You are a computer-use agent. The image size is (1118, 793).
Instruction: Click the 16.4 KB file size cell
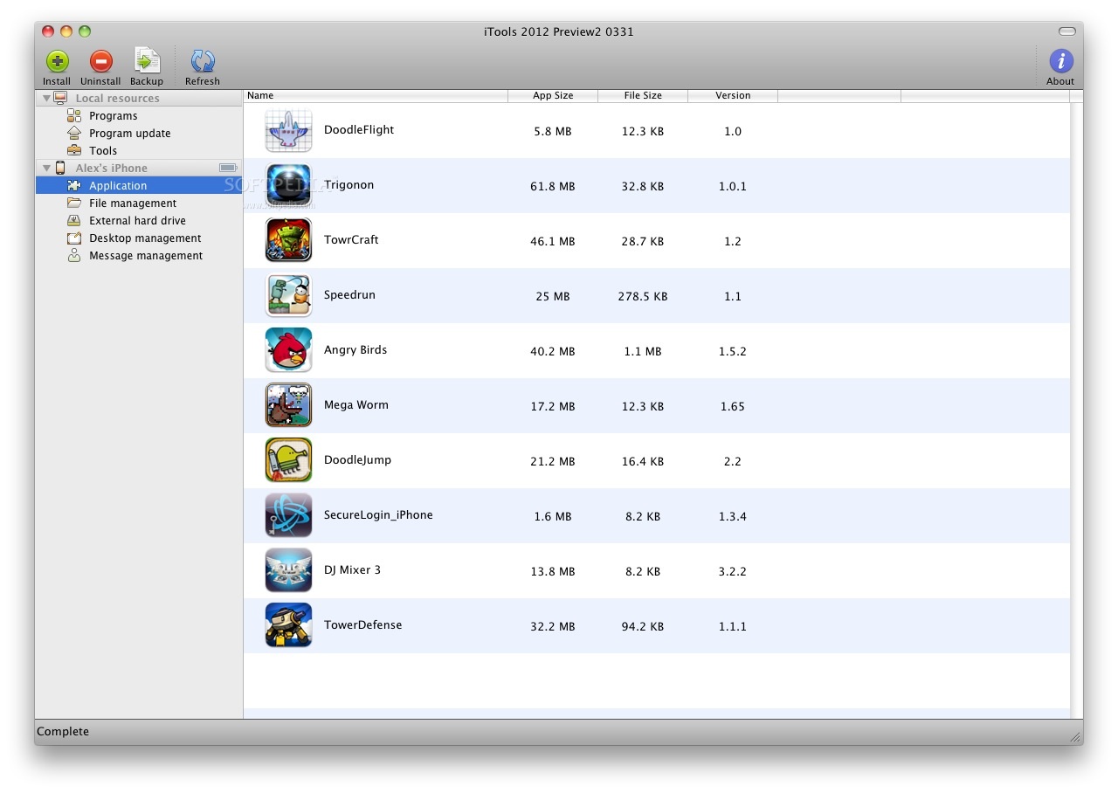643,461
